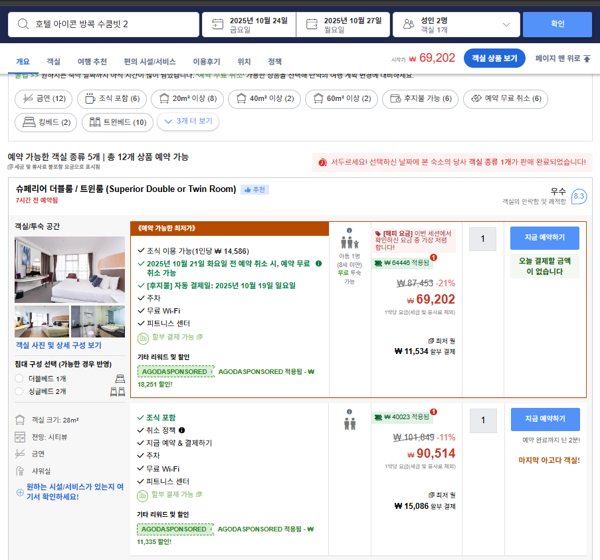The height and width of the screenshot is (560, 600).
Task: Select the 싱글베드 2개 radio button
Action: click(x=19, y=391)
